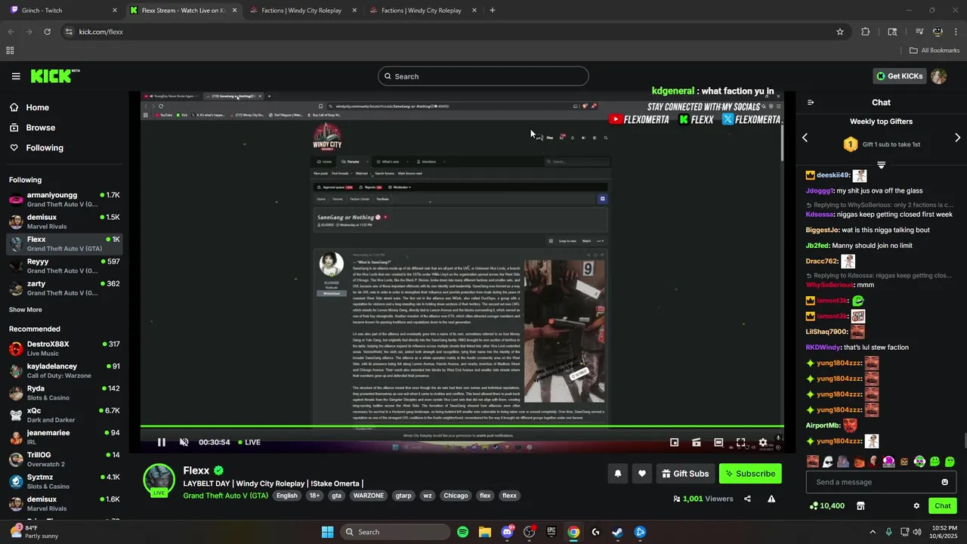Viewport: 967px width, 544px height.
Task: Open Discord from taskbar
Action: tap(507, 532)
